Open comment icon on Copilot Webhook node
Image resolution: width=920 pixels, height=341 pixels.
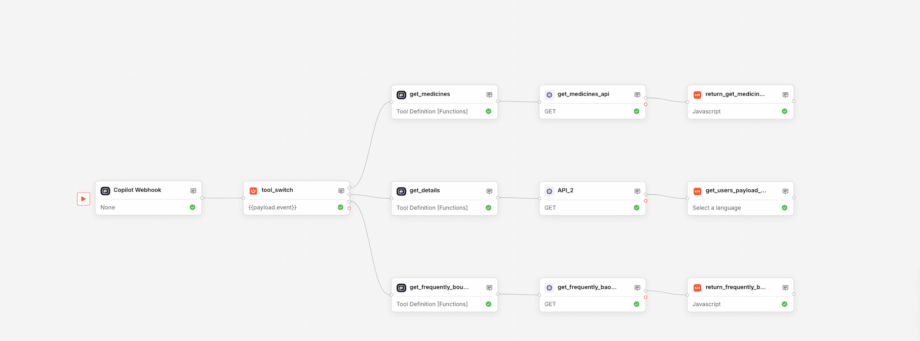[193, 191]
